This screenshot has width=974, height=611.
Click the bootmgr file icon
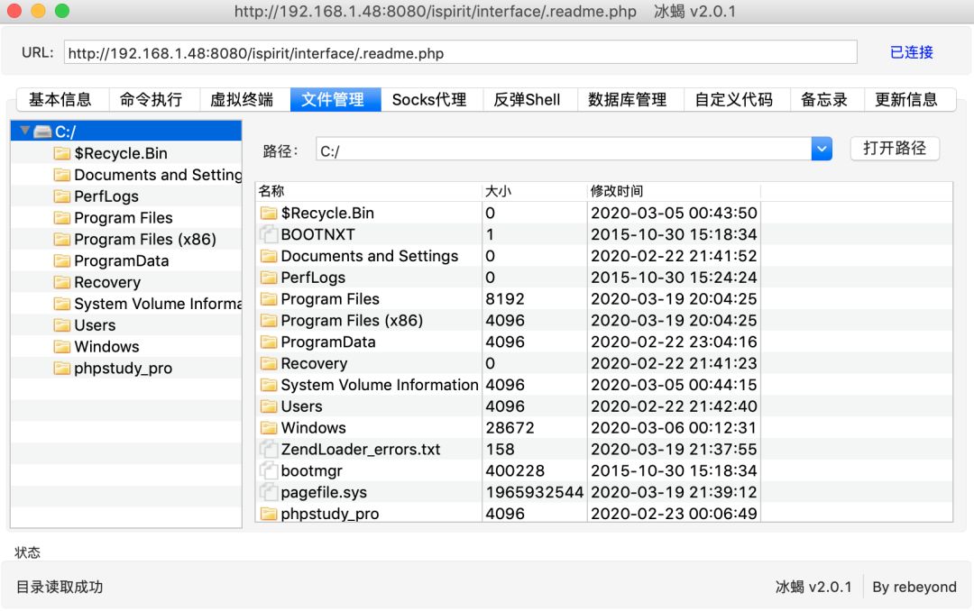[x=269, y=470]
